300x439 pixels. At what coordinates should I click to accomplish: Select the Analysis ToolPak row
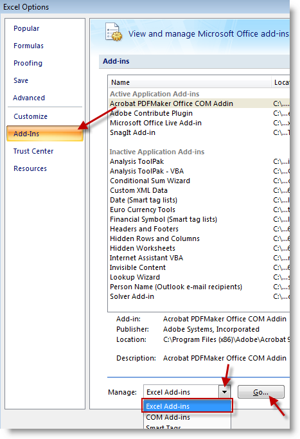(199, 161)
